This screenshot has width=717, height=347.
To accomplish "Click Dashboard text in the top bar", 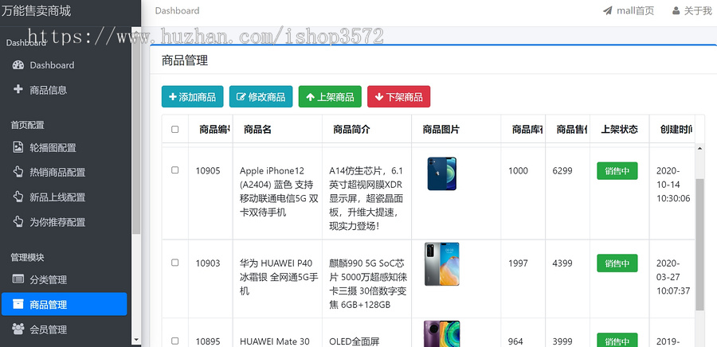I will [x=178, y=10].
